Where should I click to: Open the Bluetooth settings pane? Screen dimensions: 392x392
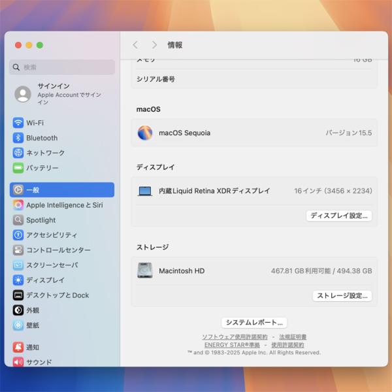click(x=62, y=138)
